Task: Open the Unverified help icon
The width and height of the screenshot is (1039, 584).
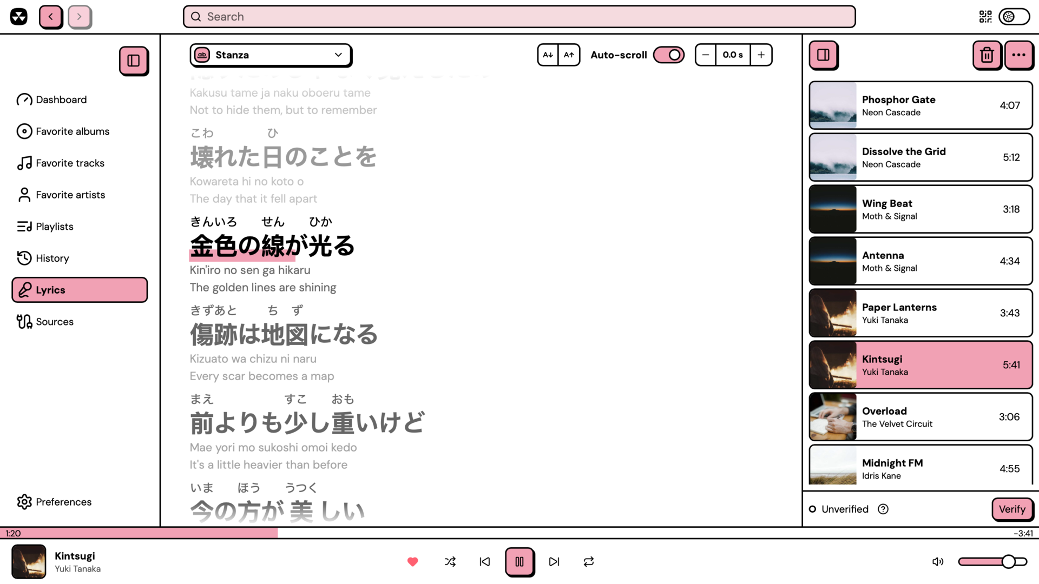Action: [x=883, y=509]
